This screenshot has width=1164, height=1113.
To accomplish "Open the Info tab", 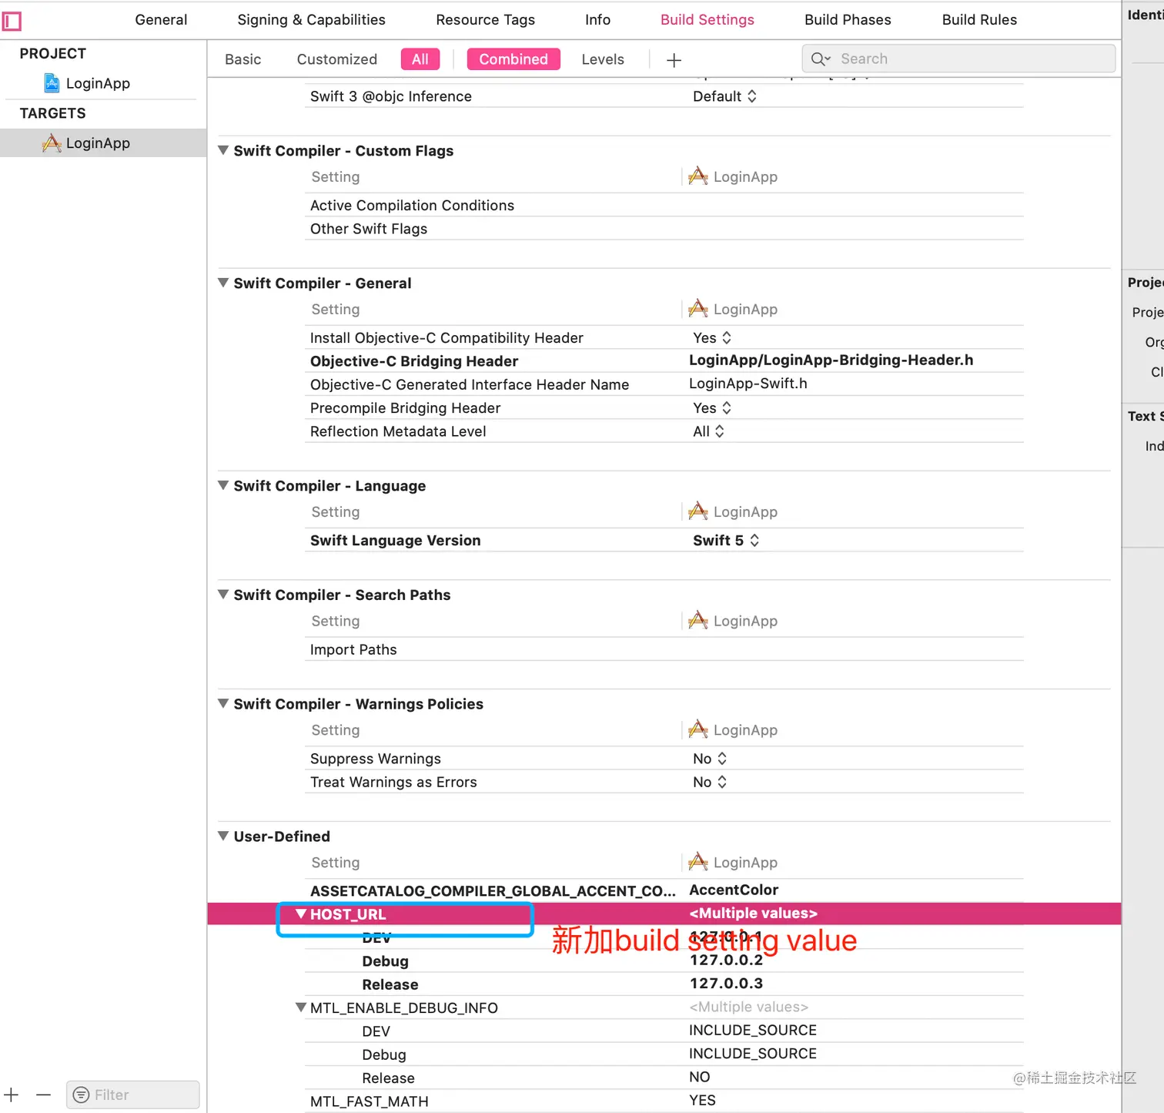I will point(597,20).
